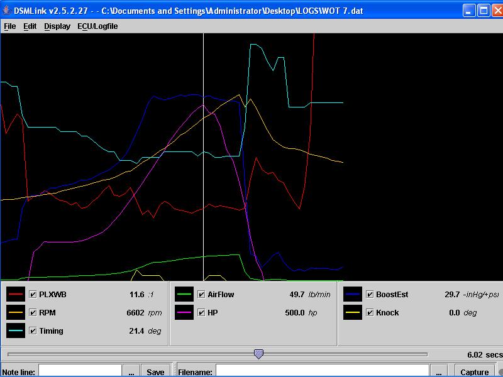Click into the Note line text field
The height and width of the screenshot is (377, 503).
(x=80, y=371)
